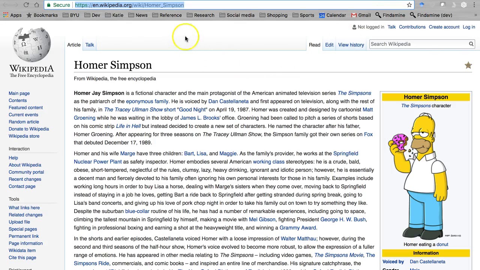Follow the Dan Castellaneta link in intro
This screenshot has height=270, width=480.
(x=228, y=101)
